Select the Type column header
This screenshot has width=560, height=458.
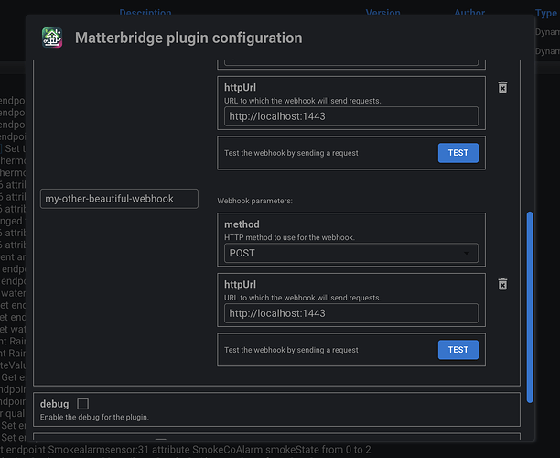click(x=546, y=14)
